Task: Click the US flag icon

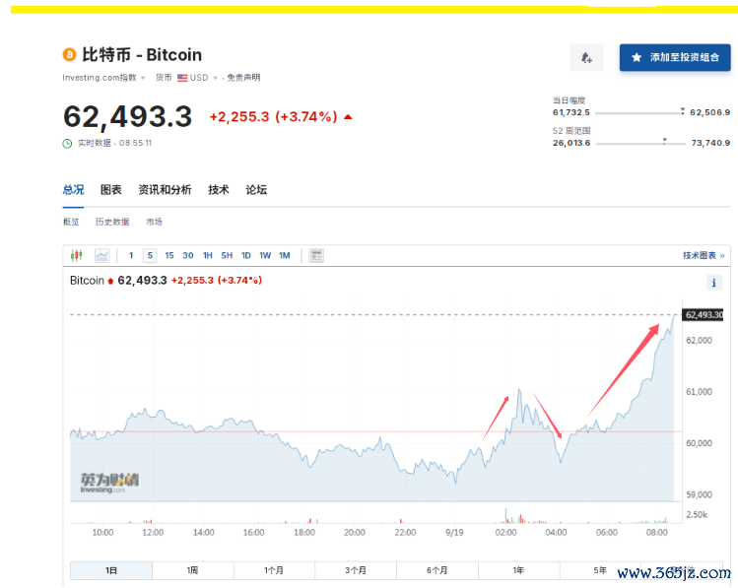Action: (182, 78)
